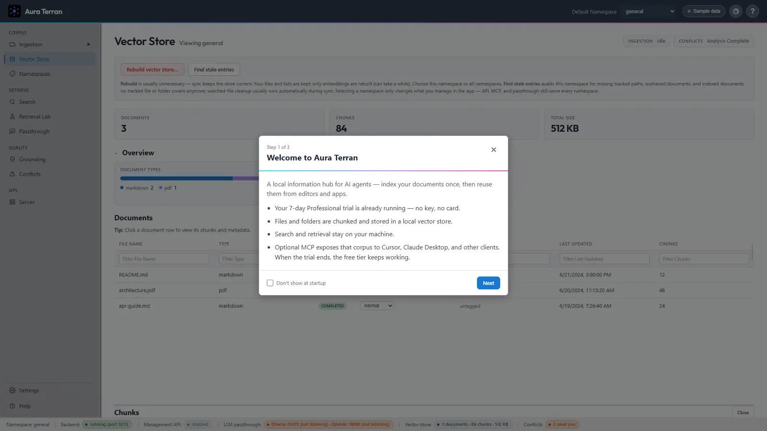
Task: Click vector store 3 documents status pill
Action: [x=473, y=424]
